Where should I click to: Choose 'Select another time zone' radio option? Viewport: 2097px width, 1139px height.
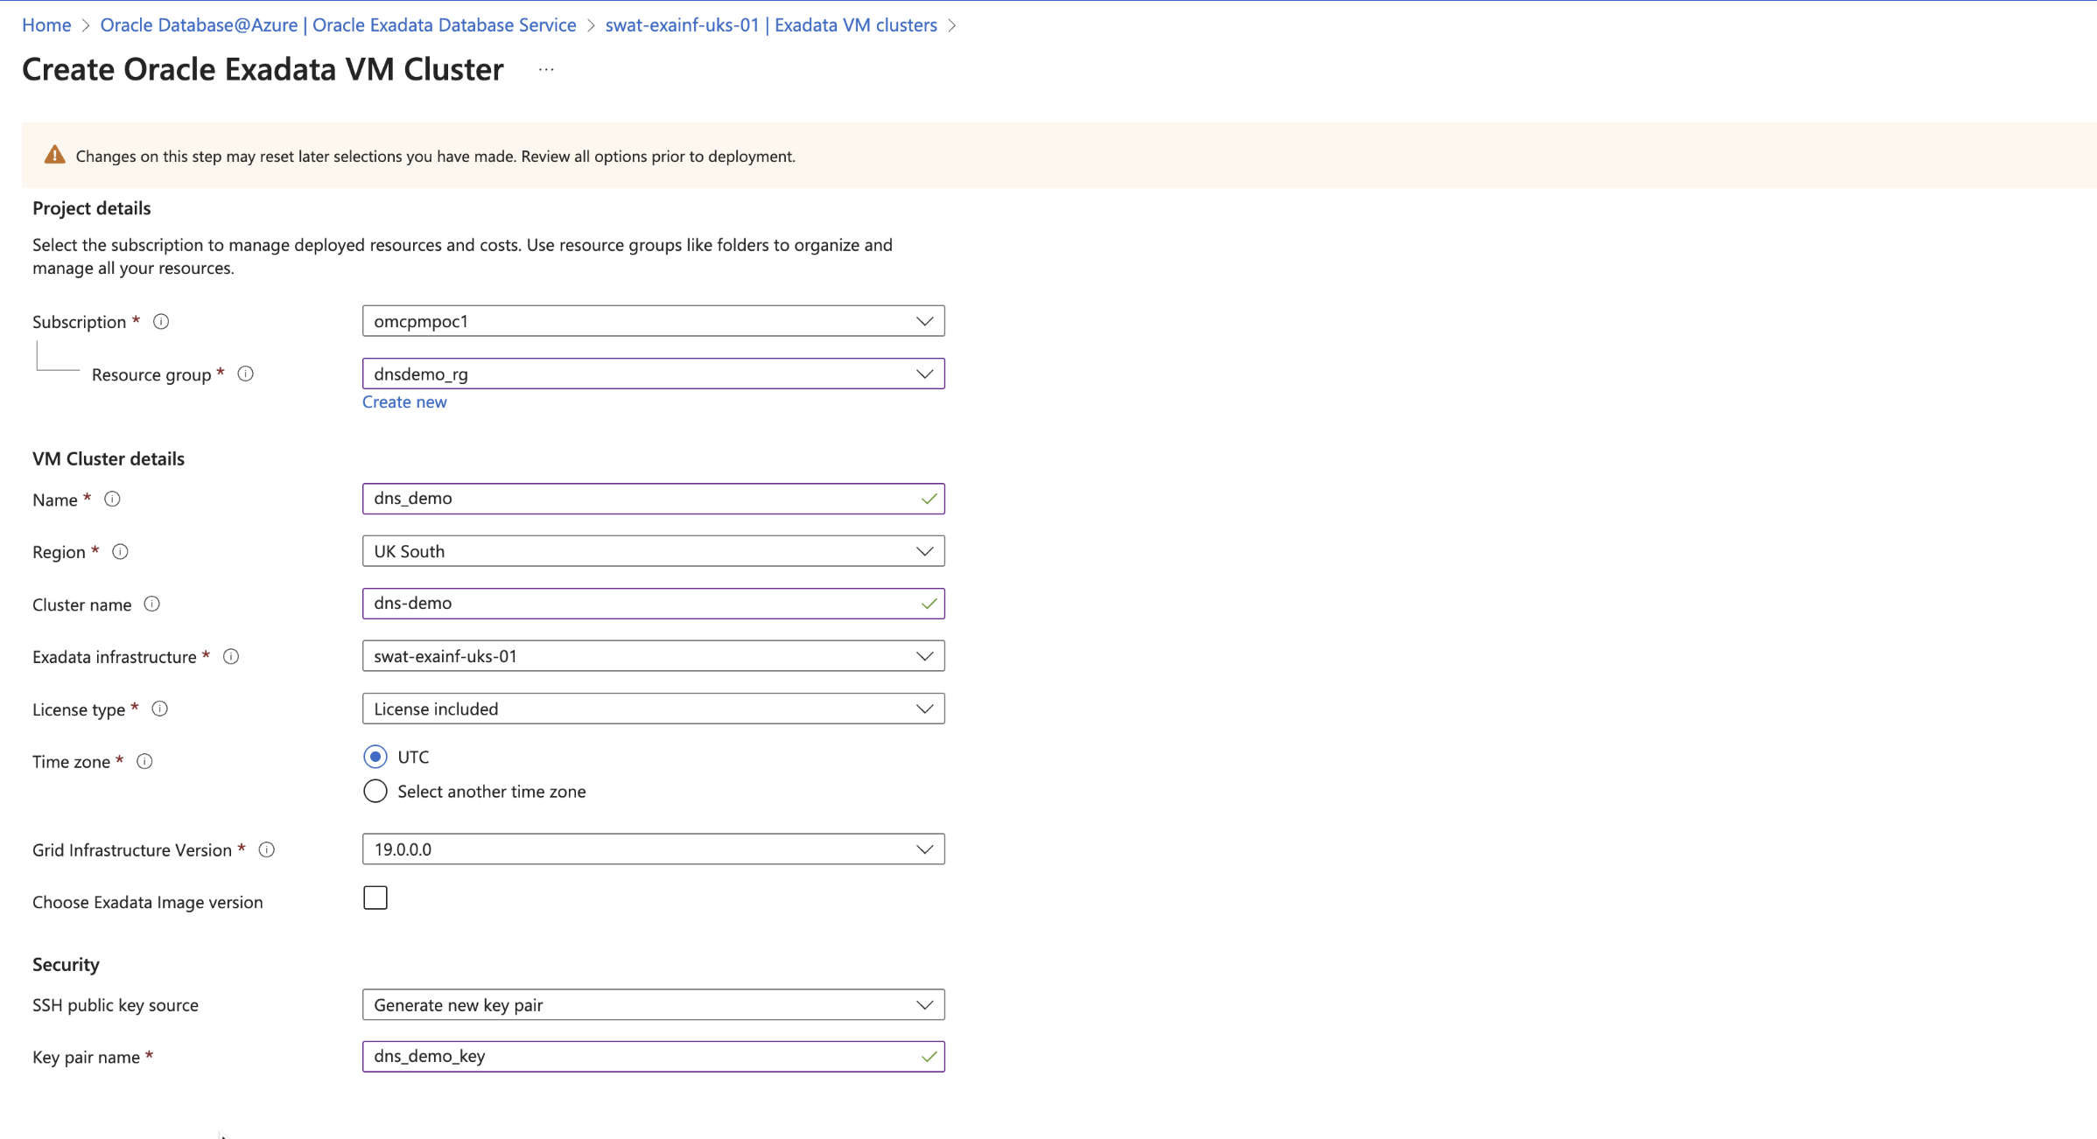point(375,791)
